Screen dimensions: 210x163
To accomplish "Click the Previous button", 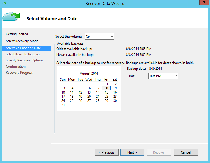I will coord(107,152).
